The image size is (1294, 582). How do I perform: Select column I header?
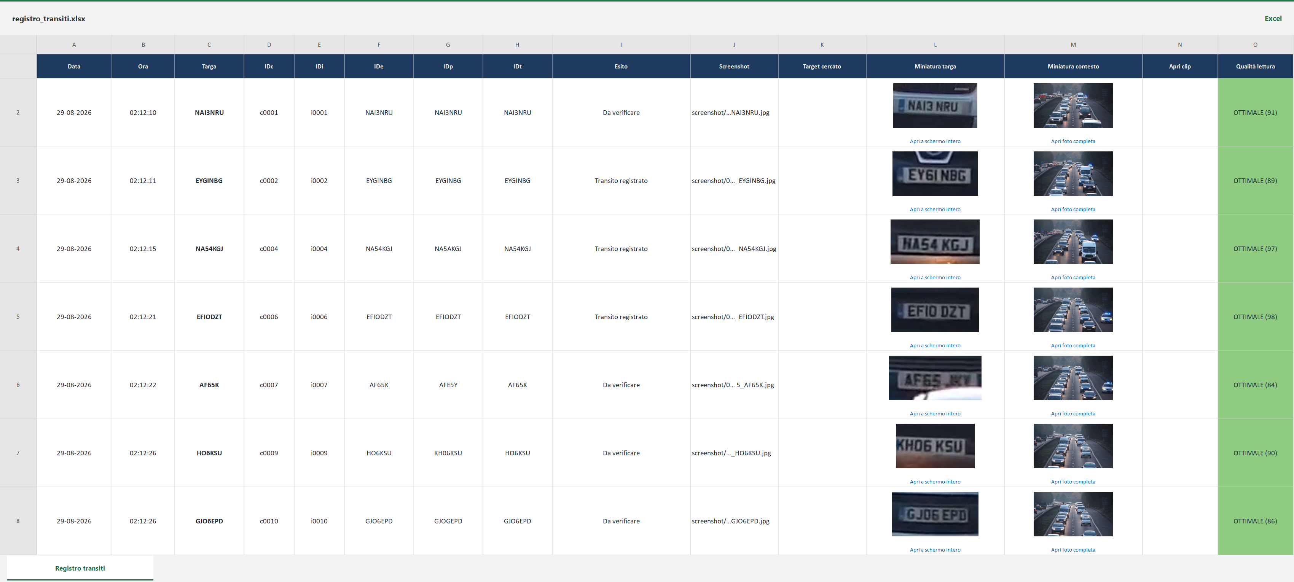[x=621, y=45]
